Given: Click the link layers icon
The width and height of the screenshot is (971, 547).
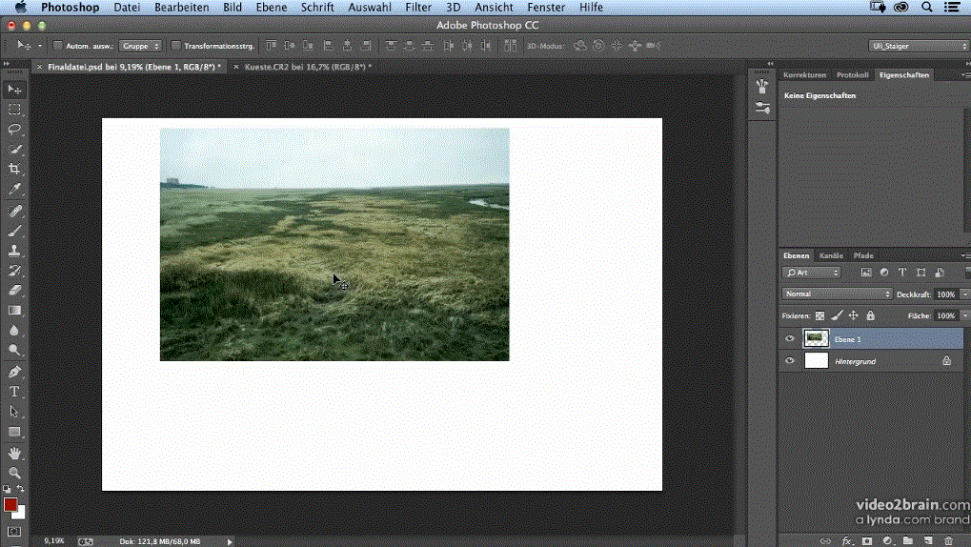Looking at the screenshot, I should [825, 540].
